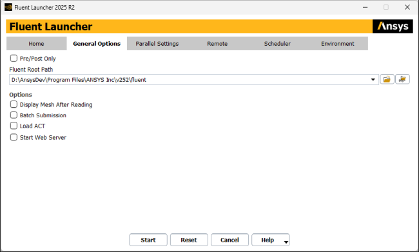Tick Start Web Server checkbox

click(14, 137)
